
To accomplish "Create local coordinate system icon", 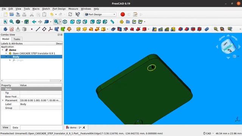I will (x=50, y=29).
